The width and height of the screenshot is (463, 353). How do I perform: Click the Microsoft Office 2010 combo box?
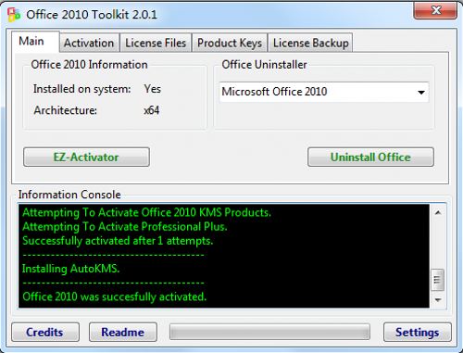[x=324, y=92]
